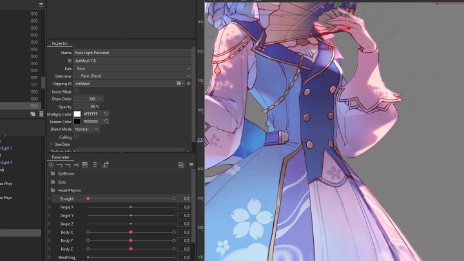Toggle the lock marker left of Angle Z
The width and height of the screenshot is (464, 261).
tap(50, 224)
